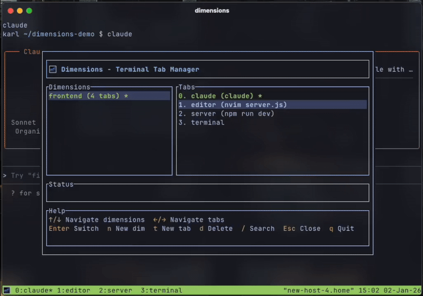Image resolution: width=423 pixels, height=296 pixels.
Task: Click the Navigate tabs help text
Action: click(197, 220)
